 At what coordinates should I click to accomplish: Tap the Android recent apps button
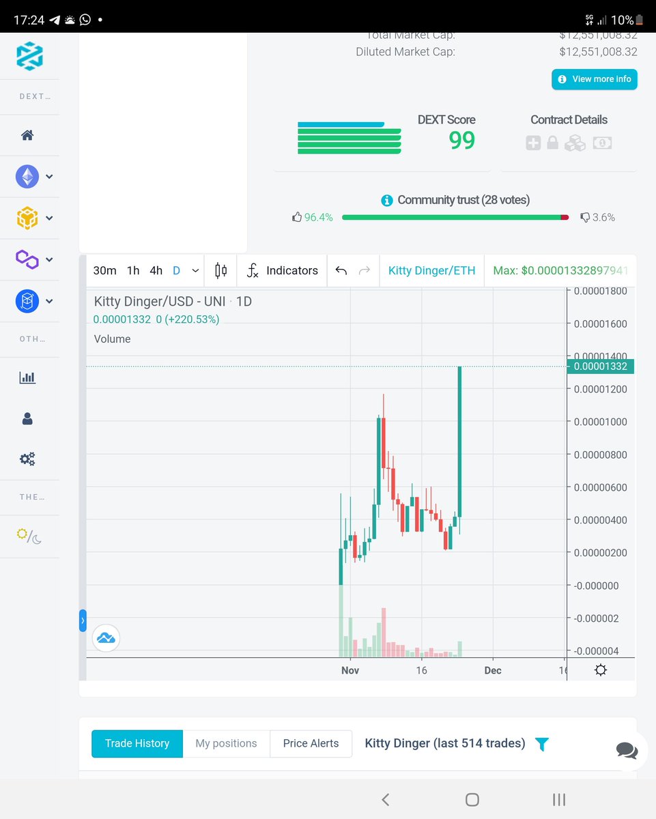coord(558,799)
